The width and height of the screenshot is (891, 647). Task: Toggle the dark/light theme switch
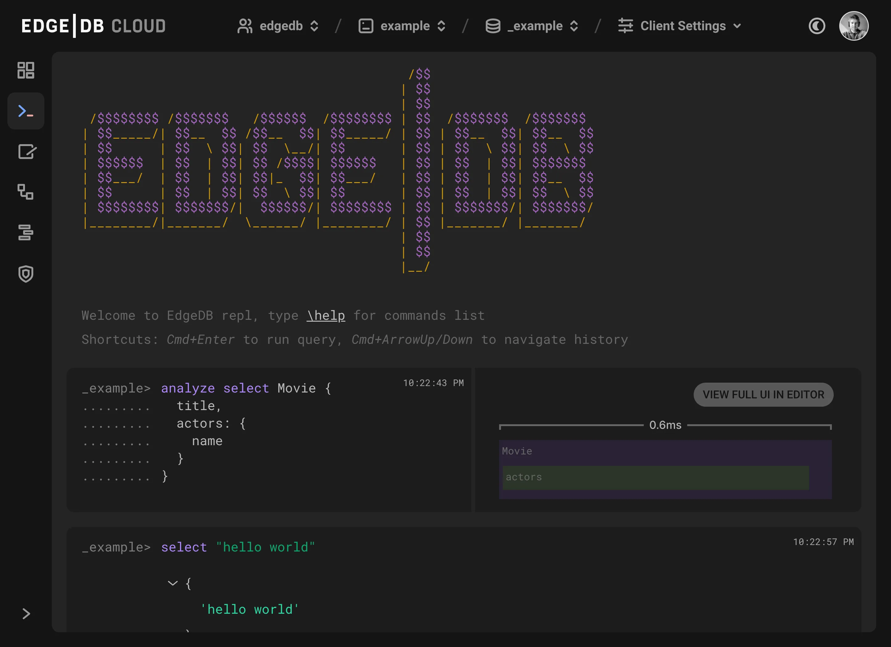tap(817, 26)
